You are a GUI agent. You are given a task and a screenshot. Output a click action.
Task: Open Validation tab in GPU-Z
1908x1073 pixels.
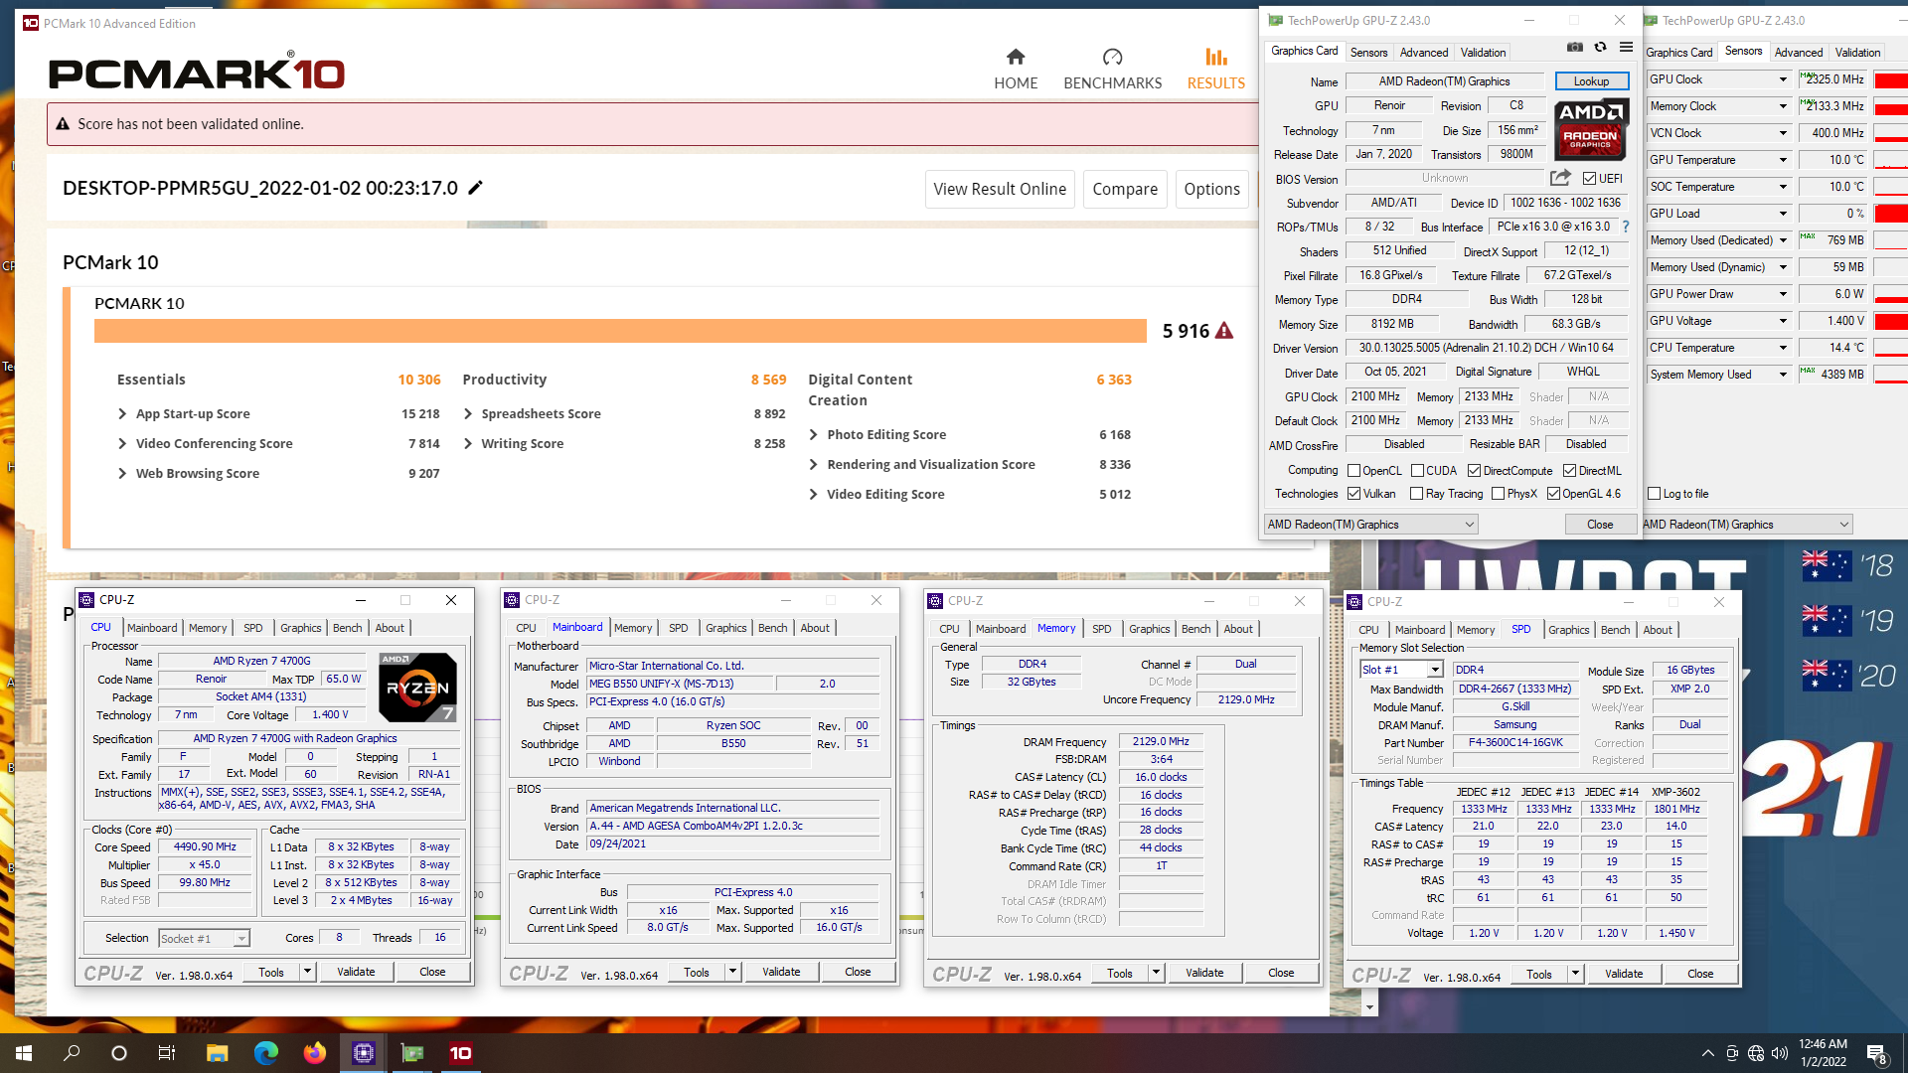click(x=1483, y=53)
